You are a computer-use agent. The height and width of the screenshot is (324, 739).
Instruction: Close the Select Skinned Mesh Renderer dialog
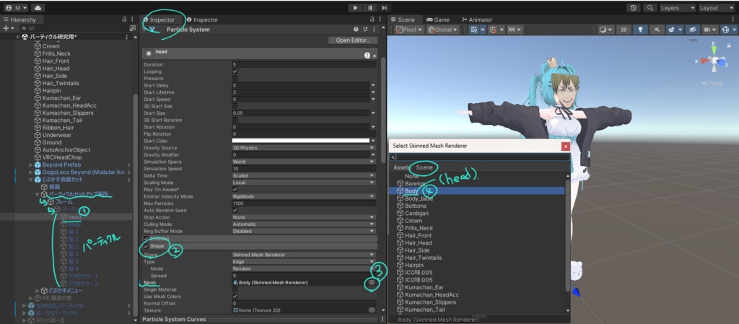click(x=566, y=146)
